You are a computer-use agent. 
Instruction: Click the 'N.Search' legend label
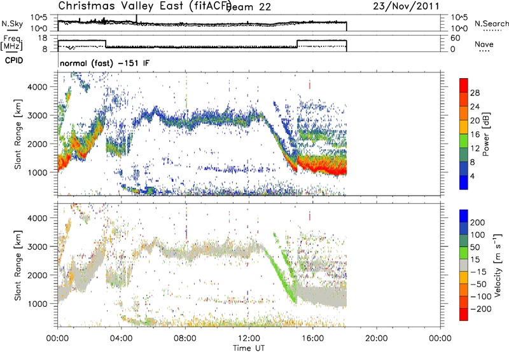point(491,24)
